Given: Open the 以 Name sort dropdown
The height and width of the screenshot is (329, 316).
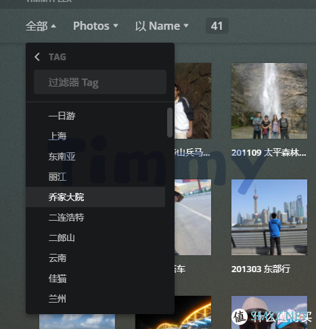Looking at the screenshot, I should (x=162, y=26).
